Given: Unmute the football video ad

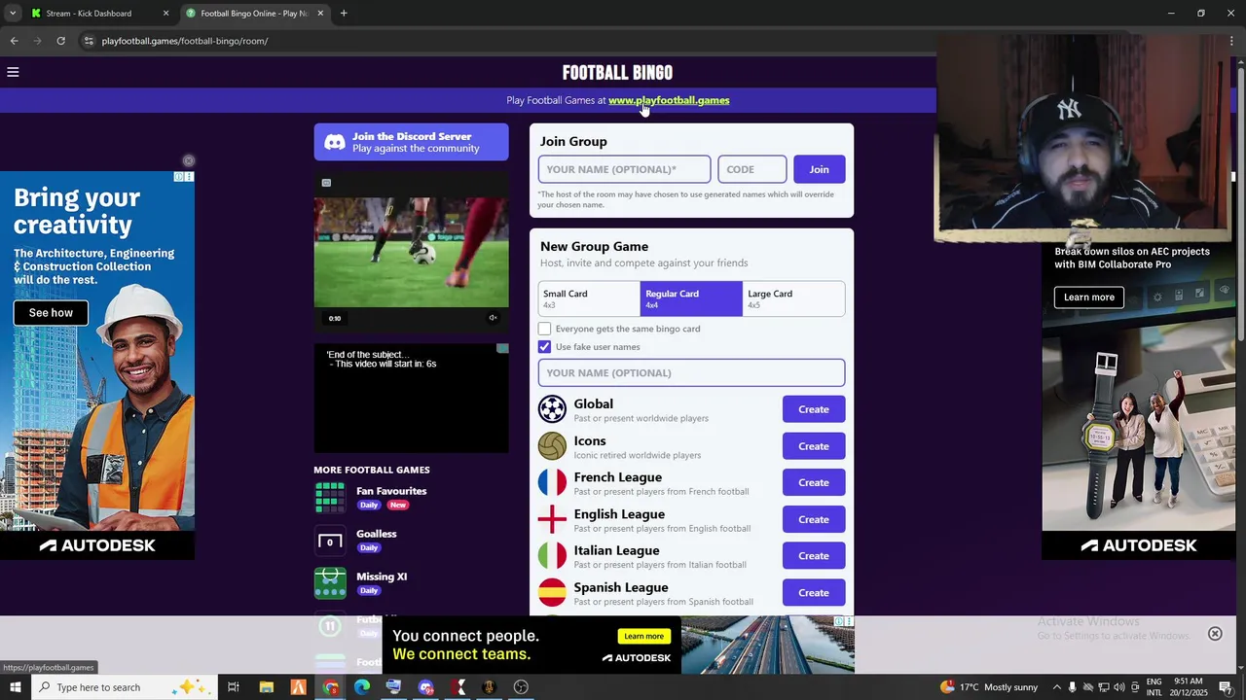Looking at the screenshot, I should (493, 318).
